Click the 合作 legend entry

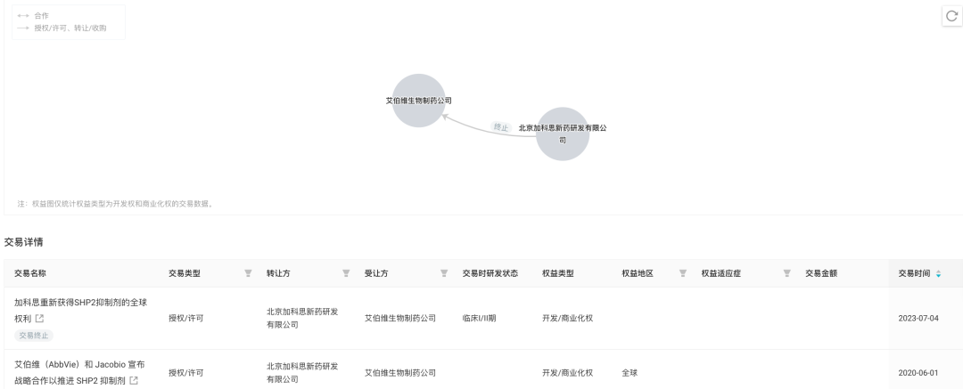[x=41, y=16]
